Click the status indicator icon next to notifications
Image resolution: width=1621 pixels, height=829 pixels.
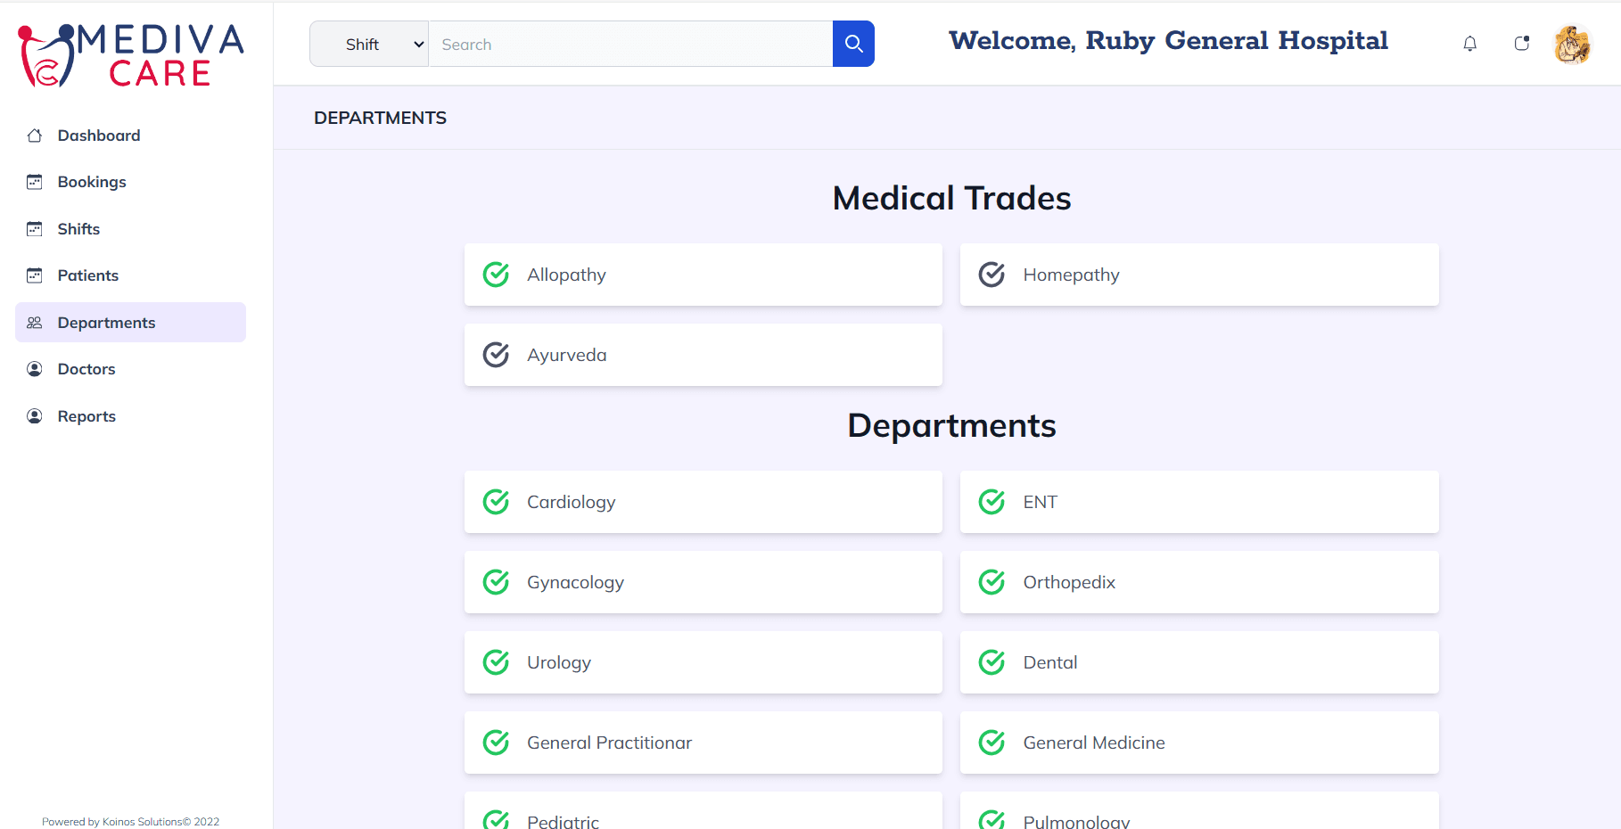tap(1522, 43)
